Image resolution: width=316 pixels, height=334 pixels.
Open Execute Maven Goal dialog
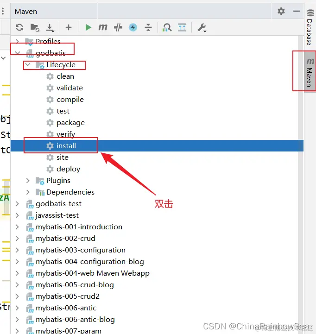tap(103, 27)
